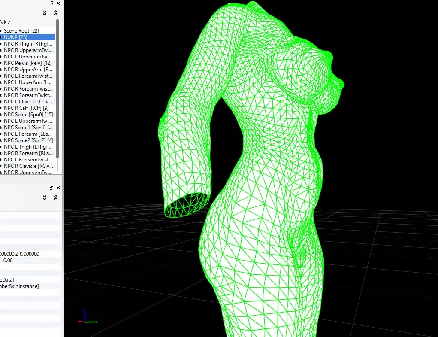Pick the NPC R Forearm [RLa row
The width and height of the screenshot is (438, 337).
point(27,153)
